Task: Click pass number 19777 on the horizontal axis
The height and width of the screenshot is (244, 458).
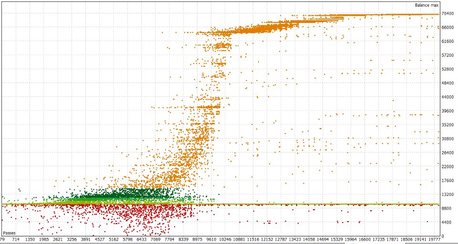Action: pos(435,239)
